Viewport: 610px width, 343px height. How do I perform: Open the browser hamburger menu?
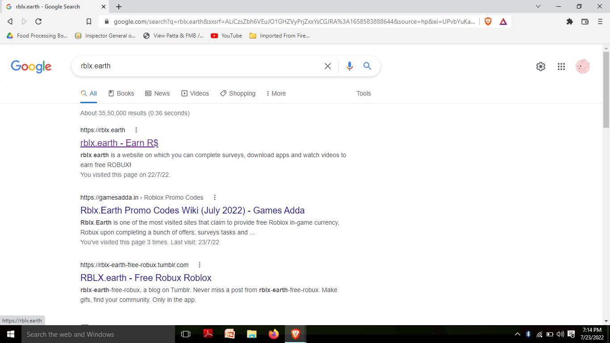point(600,21)
